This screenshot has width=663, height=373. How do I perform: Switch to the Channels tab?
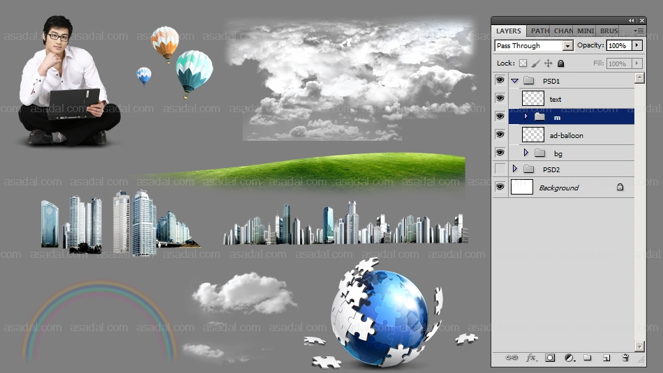coord(563,31)
